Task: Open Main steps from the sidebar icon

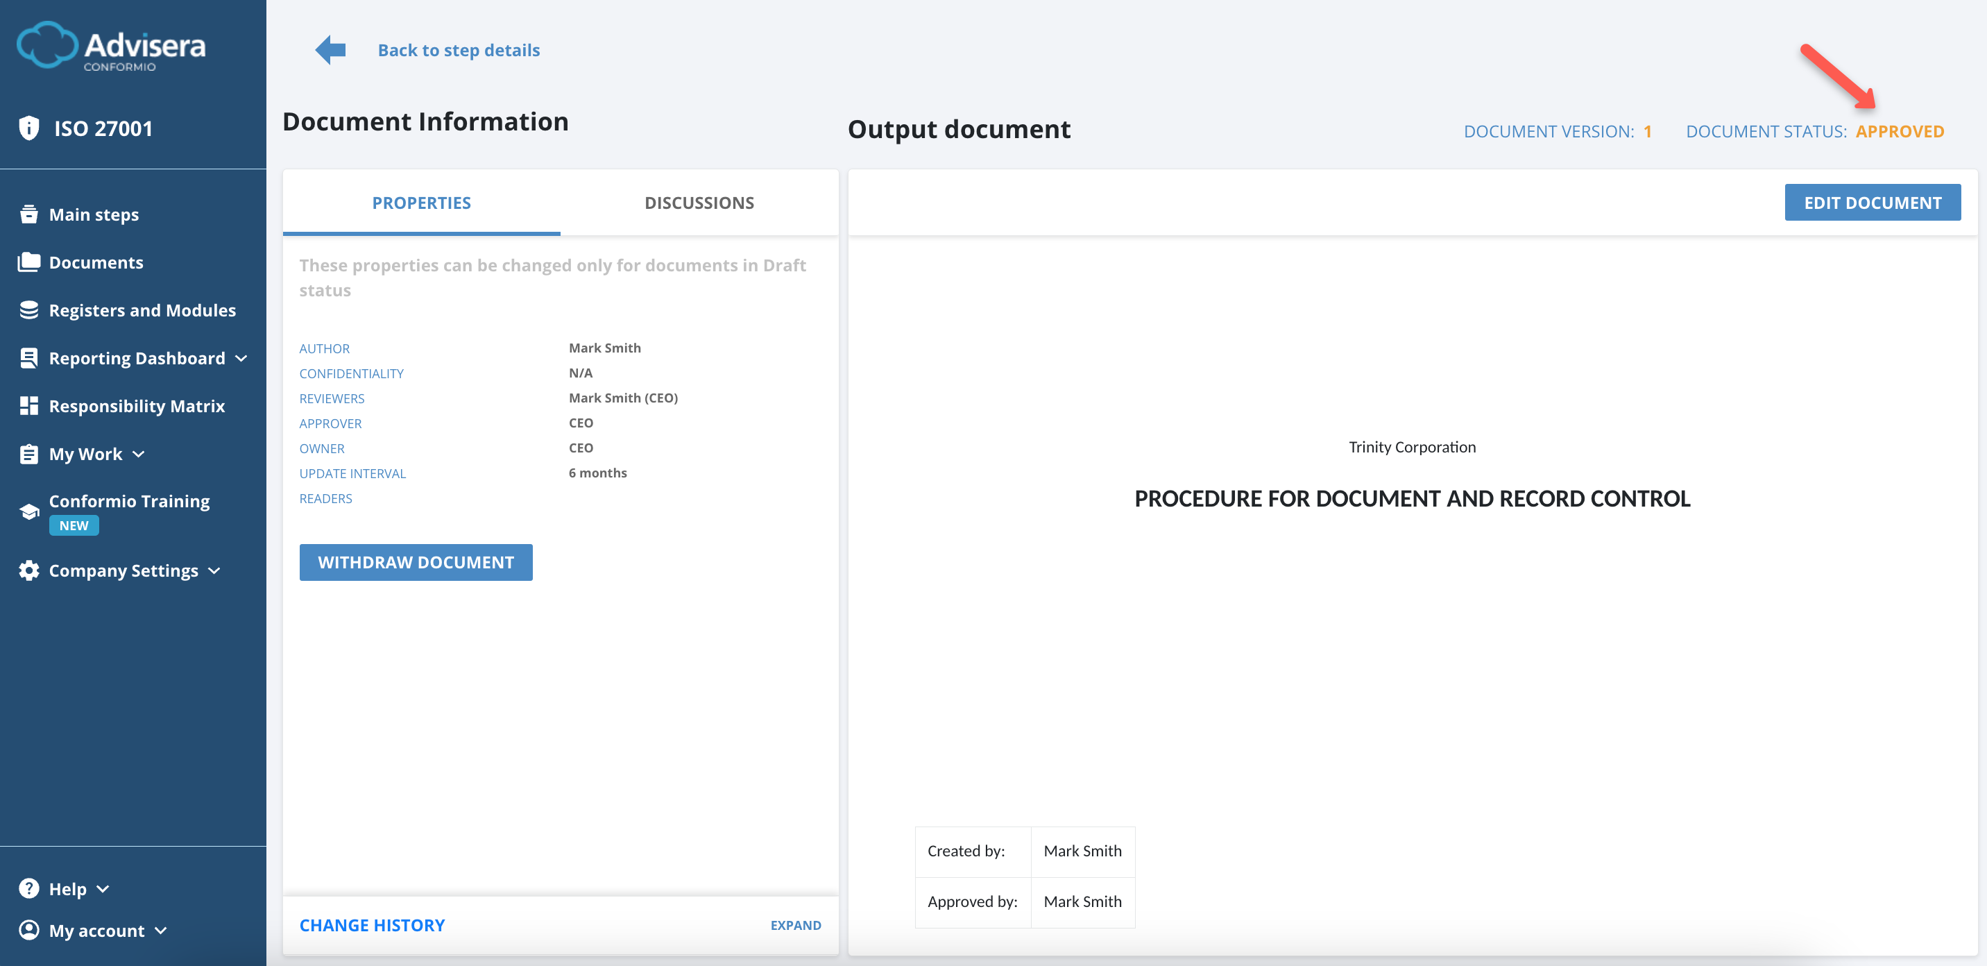Action: point(28,214)
